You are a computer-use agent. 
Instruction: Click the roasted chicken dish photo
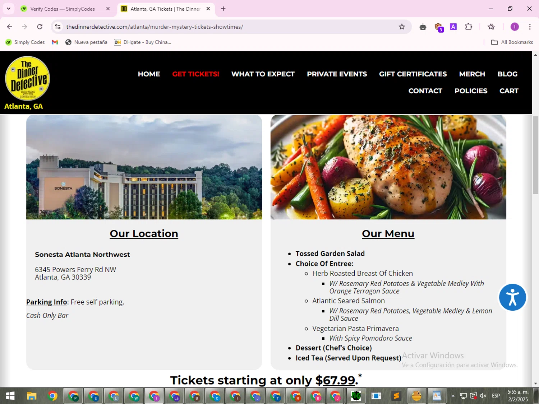[x=388, y=167]
